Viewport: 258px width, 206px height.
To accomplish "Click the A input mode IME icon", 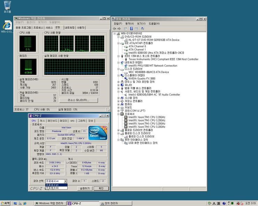I will coord(214,203).
